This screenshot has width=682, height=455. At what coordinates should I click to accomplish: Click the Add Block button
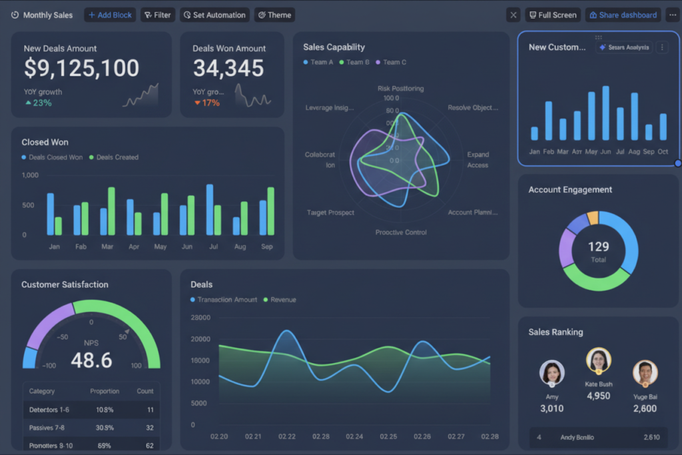(110, 15)
